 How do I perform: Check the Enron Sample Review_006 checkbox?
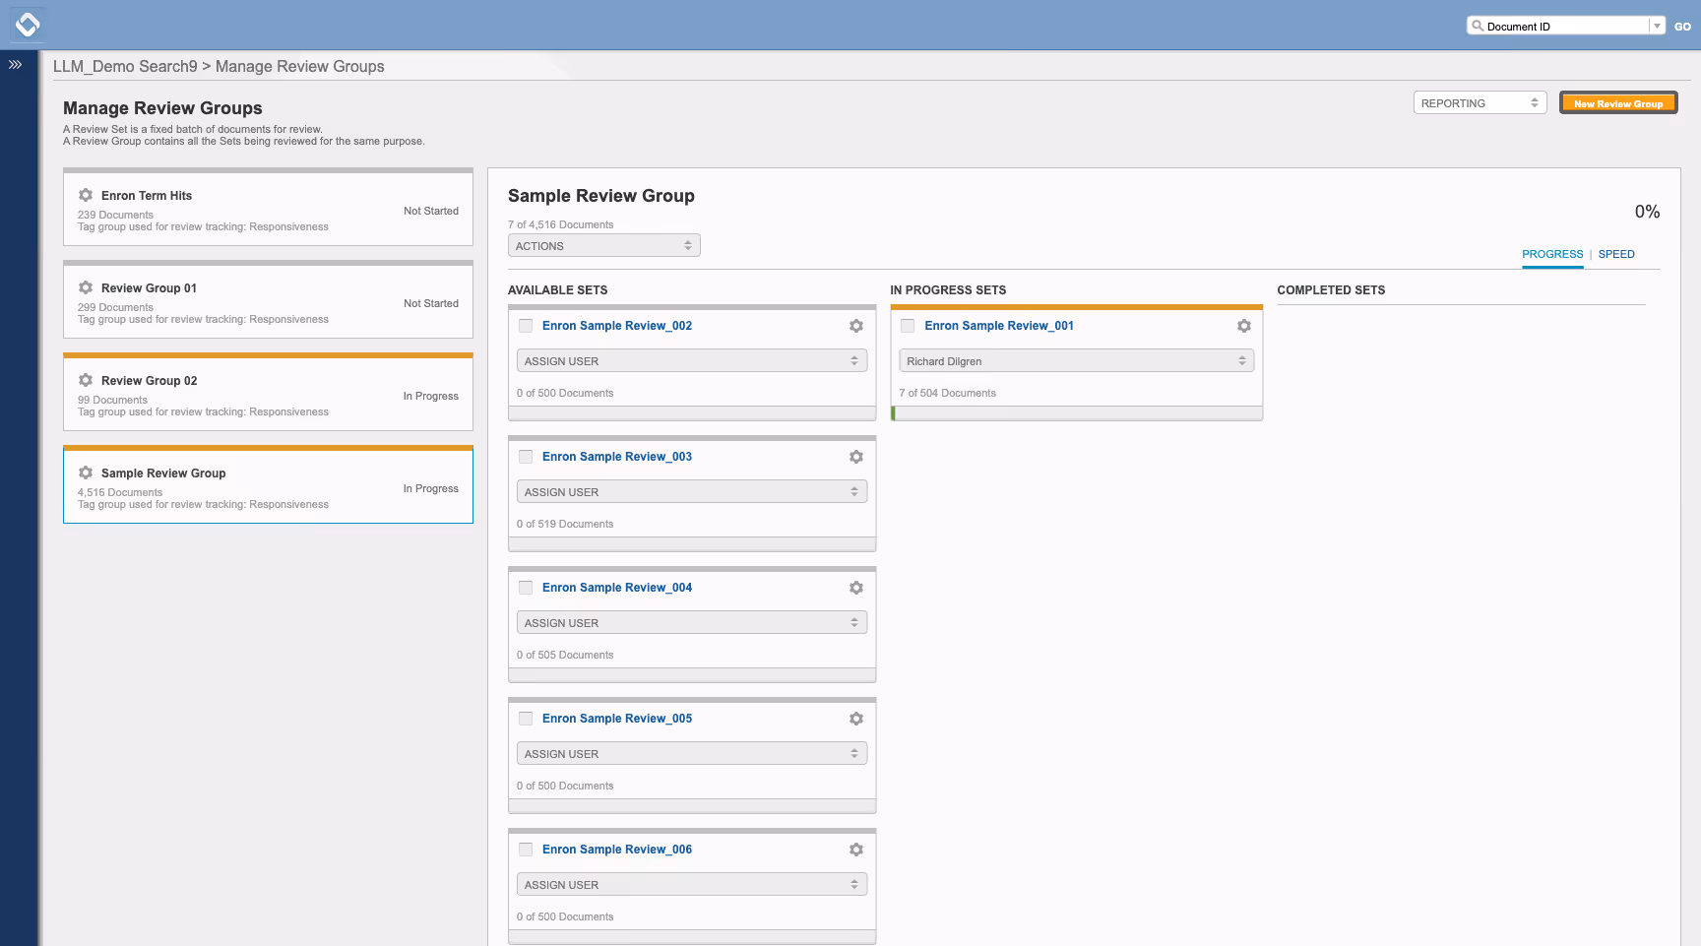click(x=526, y=850)
